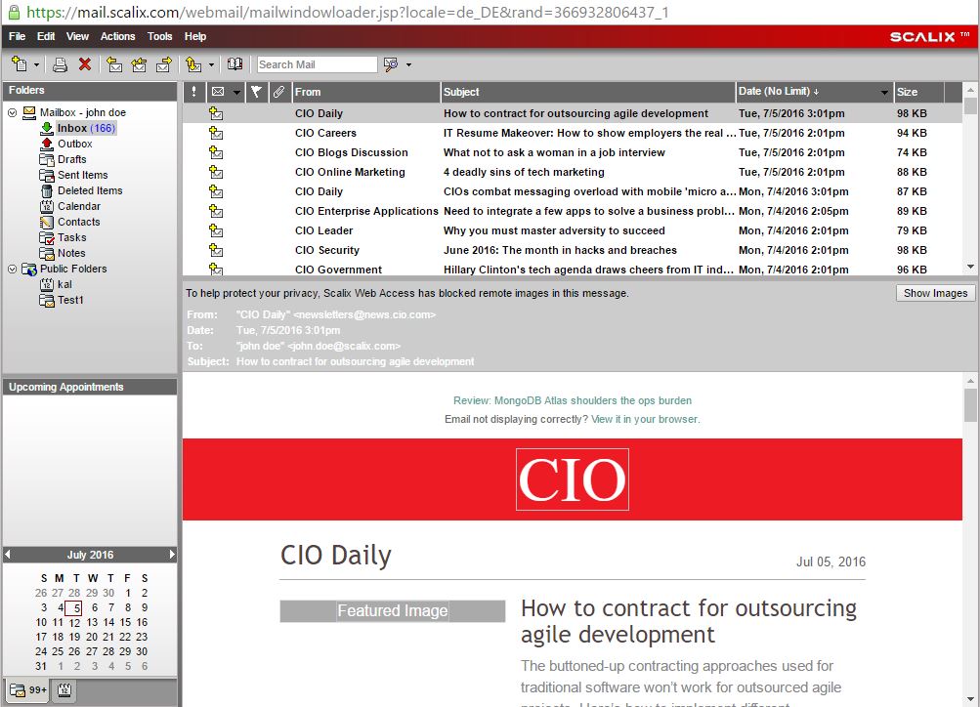This screenshot has width=980, height=707.
Task: Click the Show Images button
Action: [935, 293]
